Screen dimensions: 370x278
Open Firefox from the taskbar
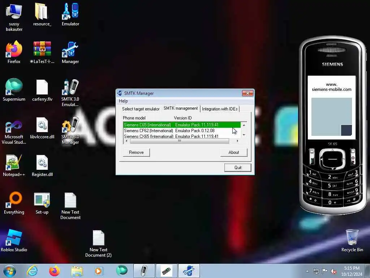pos(55,271)
